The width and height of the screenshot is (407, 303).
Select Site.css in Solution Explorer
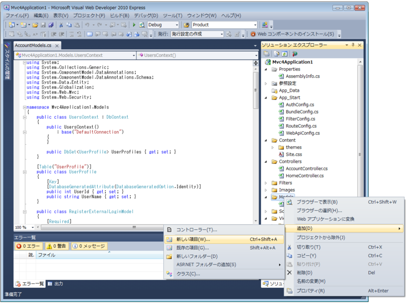[x=294, y=155]
